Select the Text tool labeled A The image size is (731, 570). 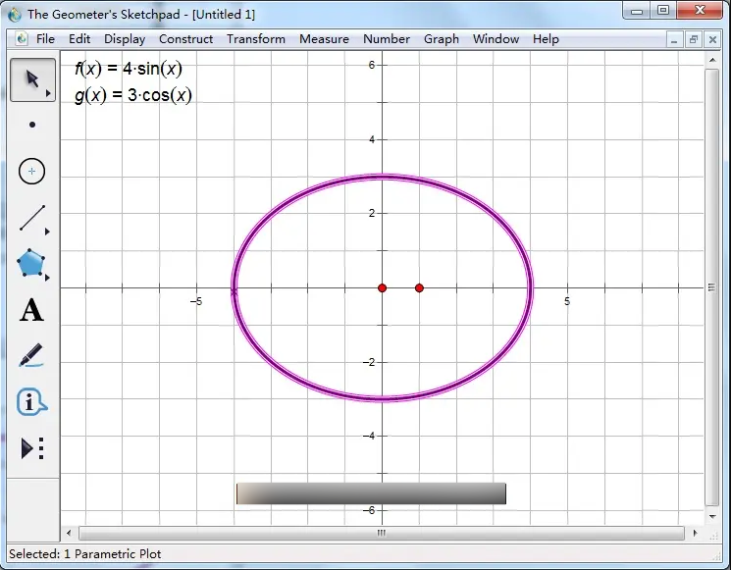pyautogui.click(x=31, y=310)
